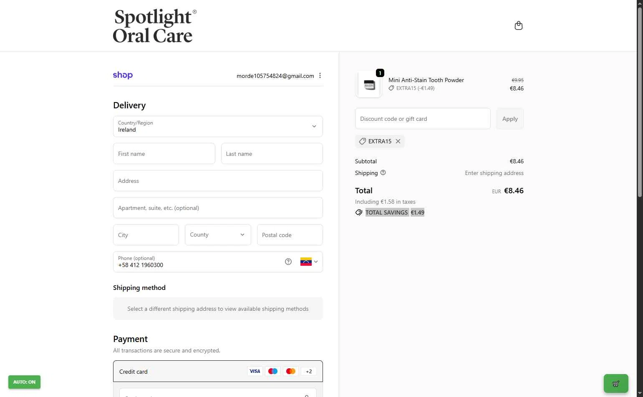Click the scrollbar down arrow
Image resolution: width=643 pixels, height=397 pixels.
pyautogui.click(x=640, y=393)
